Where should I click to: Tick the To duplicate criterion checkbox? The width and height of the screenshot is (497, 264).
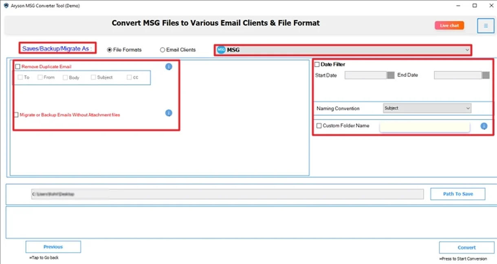coord(20,77)
